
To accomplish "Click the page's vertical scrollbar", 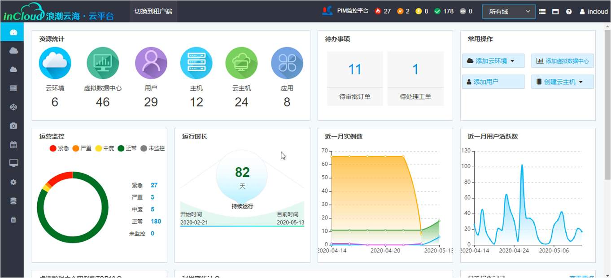I will (607, 112).
